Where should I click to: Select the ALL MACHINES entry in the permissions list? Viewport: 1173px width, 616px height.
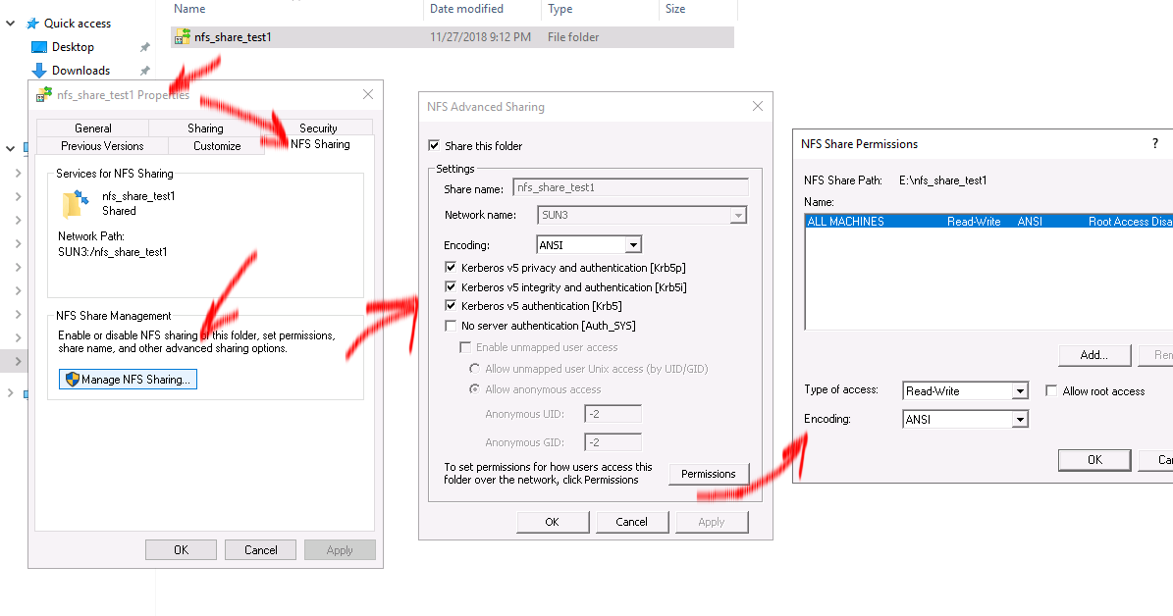[x=883, y=221]
